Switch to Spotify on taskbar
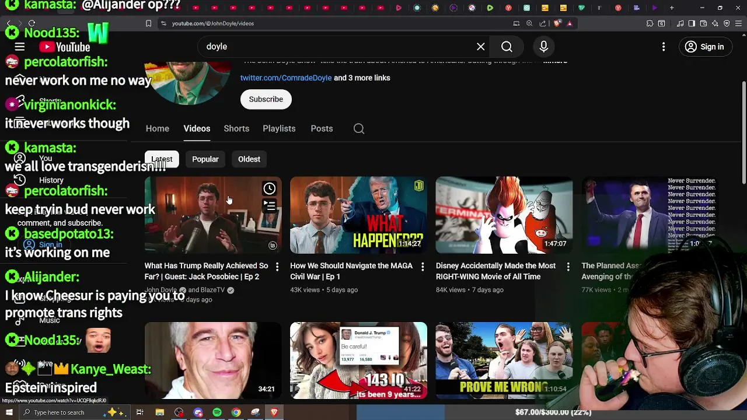The width and height of the screenshot is (747, 420). coord(217,412)
